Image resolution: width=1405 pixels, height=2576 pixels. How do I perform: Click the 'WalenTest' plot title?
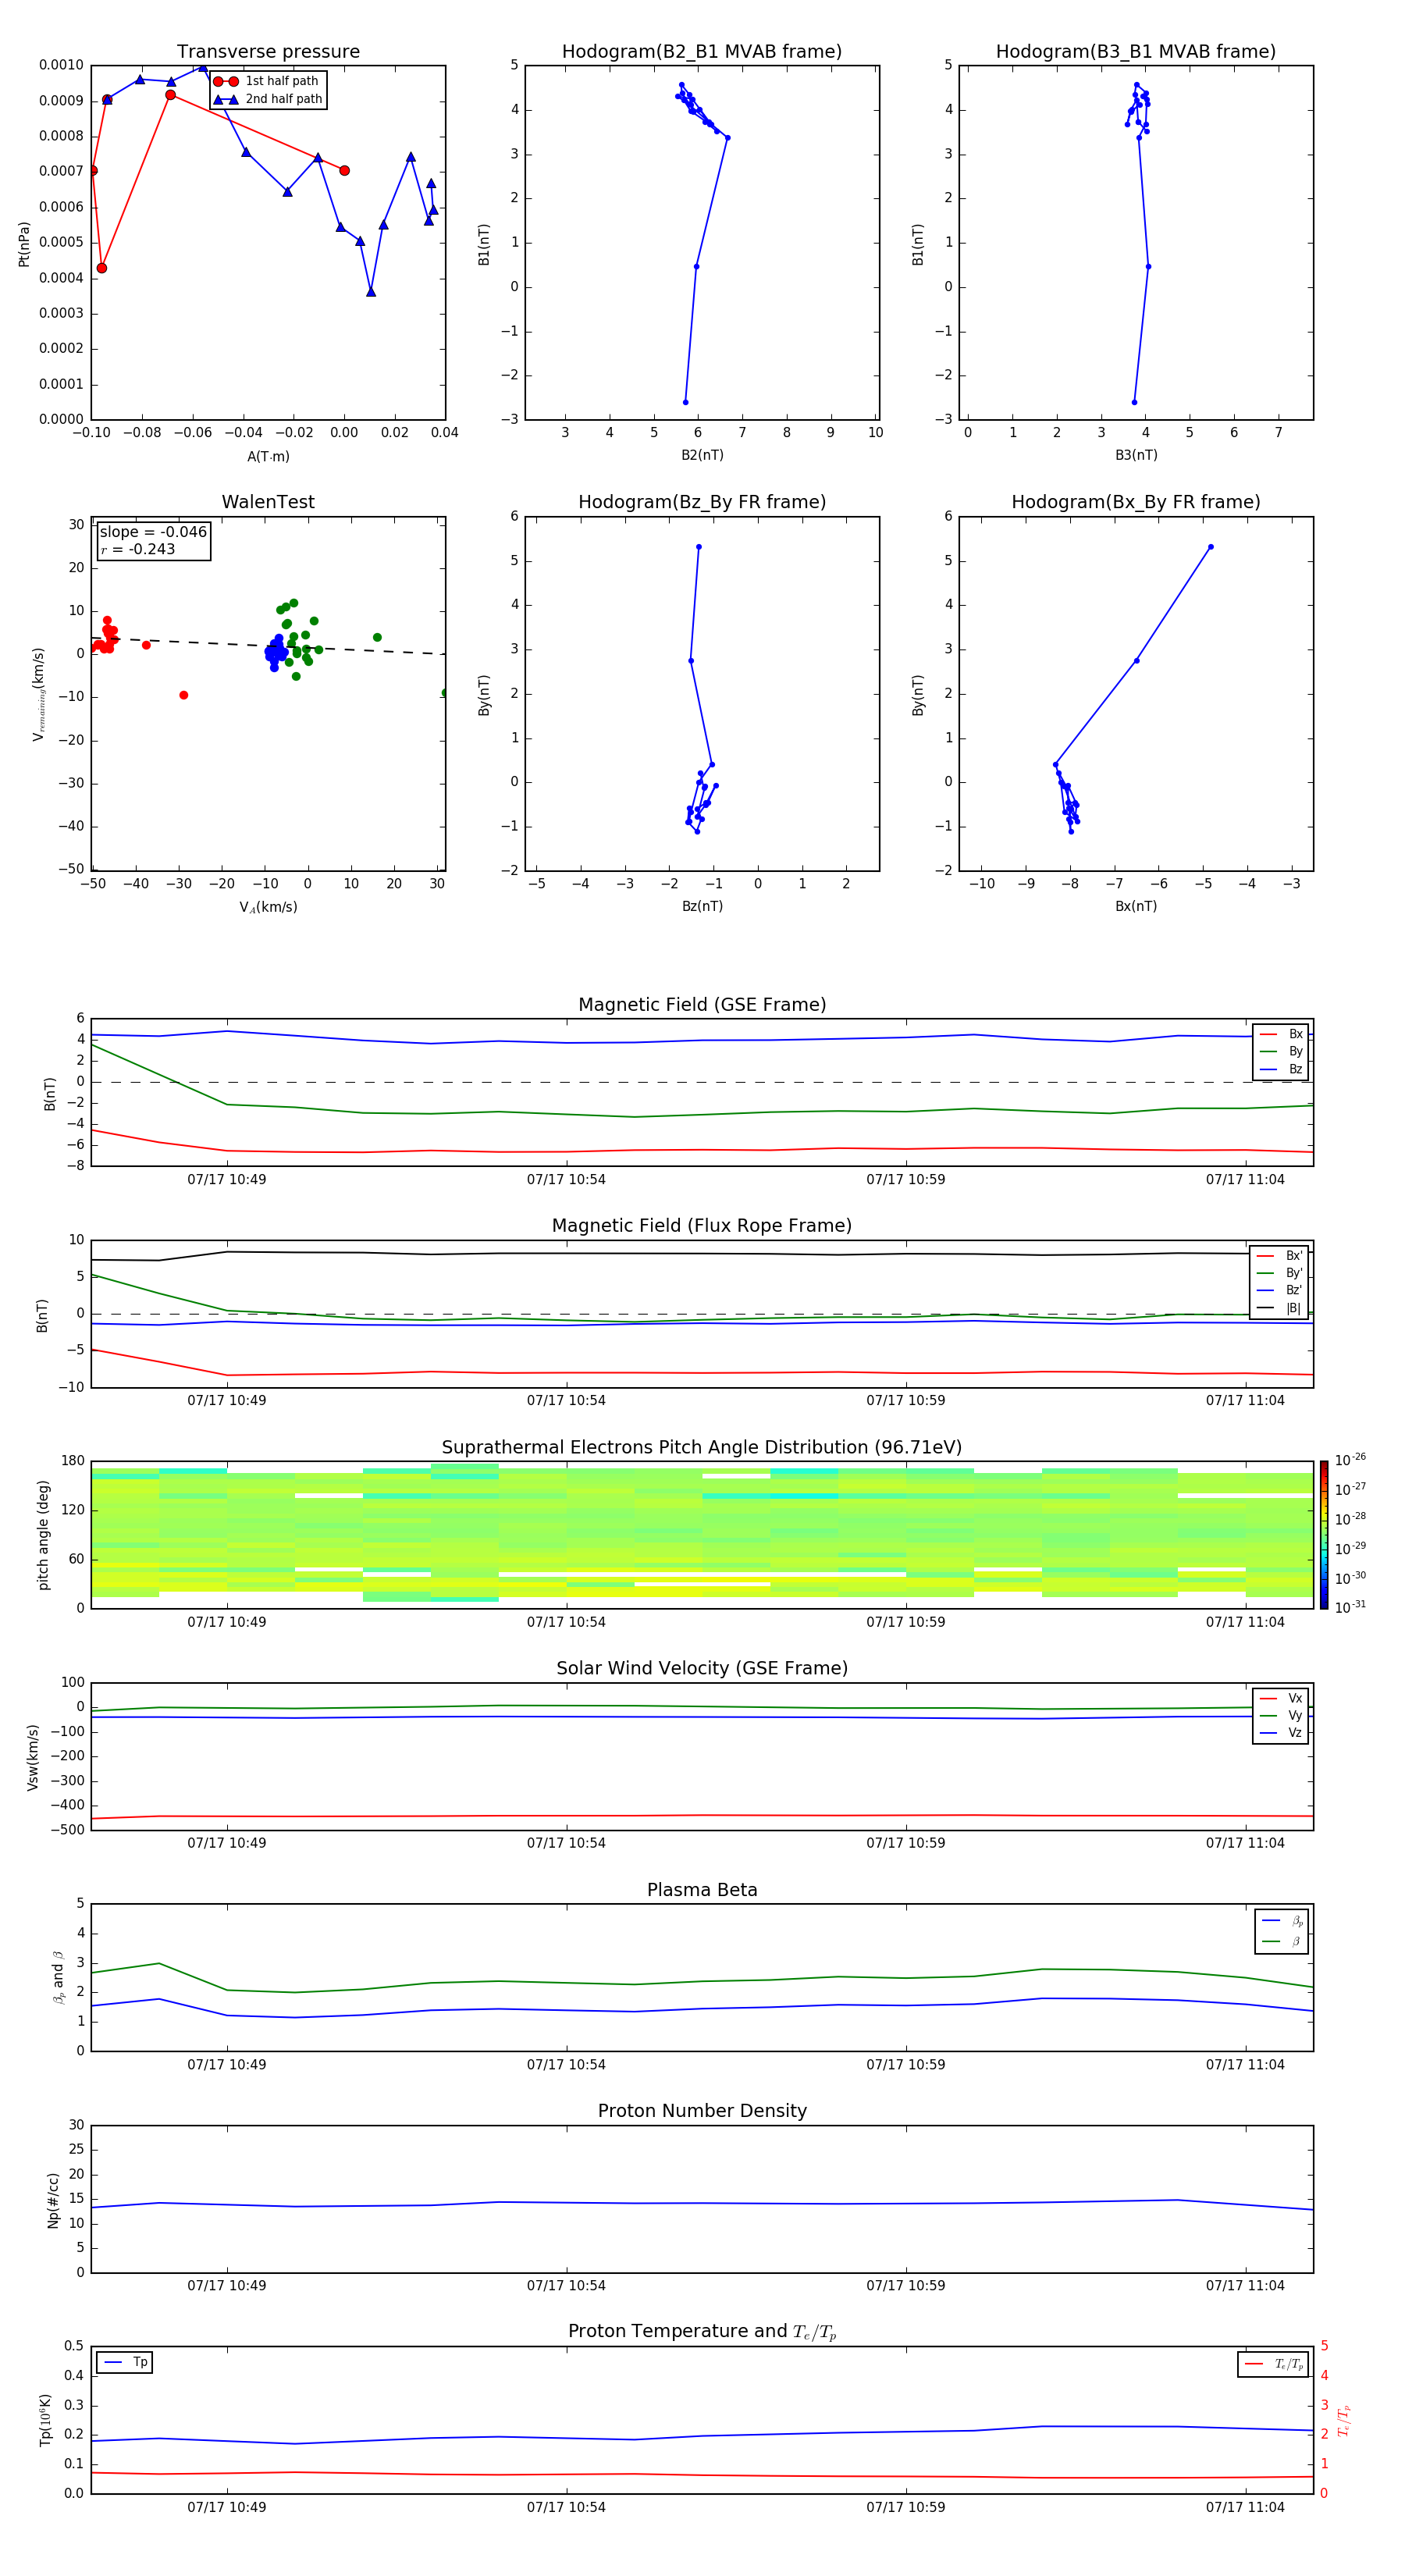click(x=268, y=502)
